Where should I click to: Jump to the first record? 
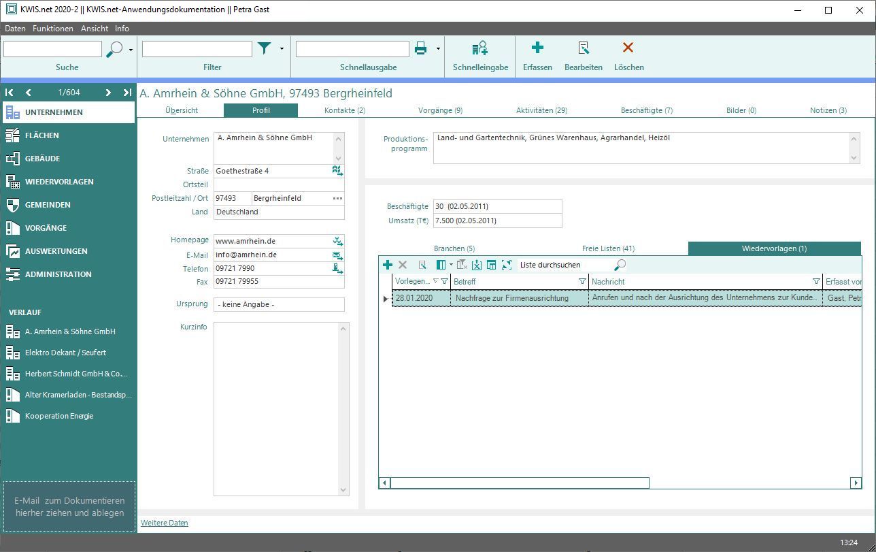(x=10, y=93)
